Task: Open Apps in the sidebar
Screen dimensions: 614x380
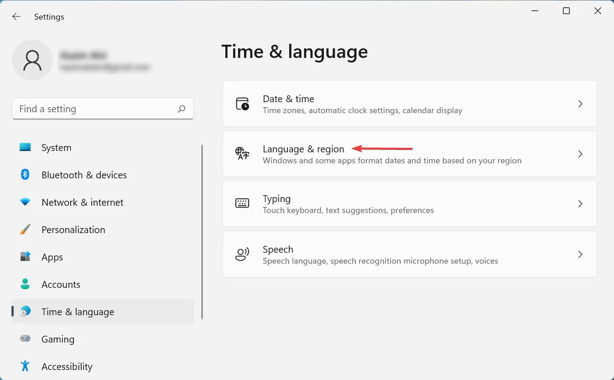Action: pyautogui.click(x=52, y=257)
